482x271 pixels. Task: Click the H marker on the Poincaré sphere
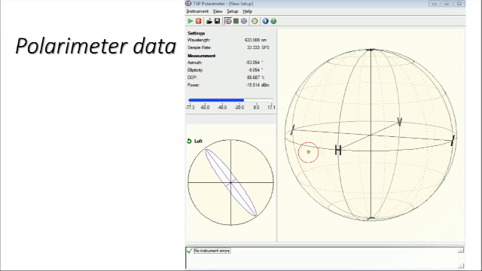(338, 151)
